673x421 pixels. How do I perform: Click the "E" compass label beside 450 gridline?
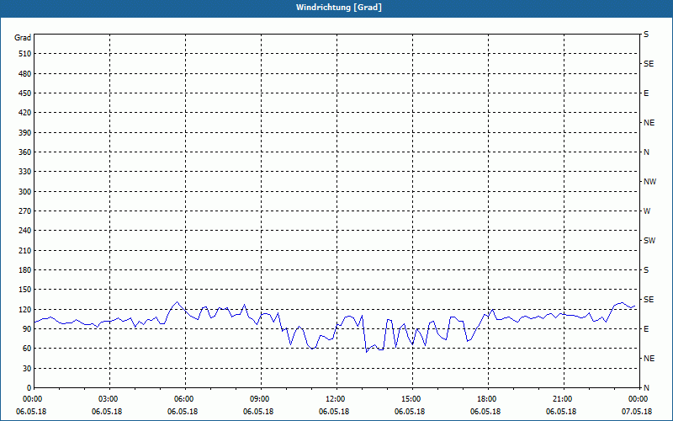pyautogui.click(x=646, y=93)
